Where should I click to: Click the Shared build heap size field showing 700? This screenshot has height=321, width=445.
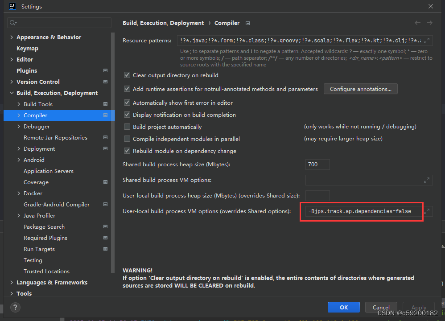(x=317, y=164)
